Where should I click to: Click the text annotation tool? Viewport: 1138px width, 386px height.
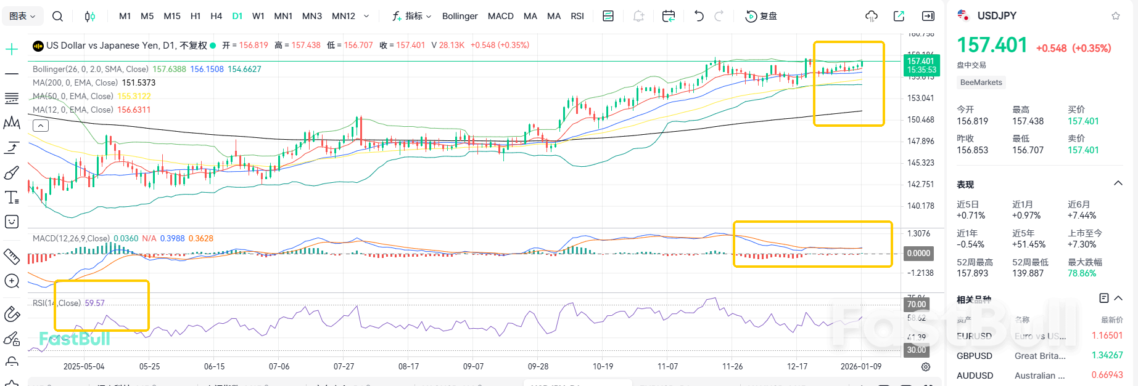[x=12, y=198]
